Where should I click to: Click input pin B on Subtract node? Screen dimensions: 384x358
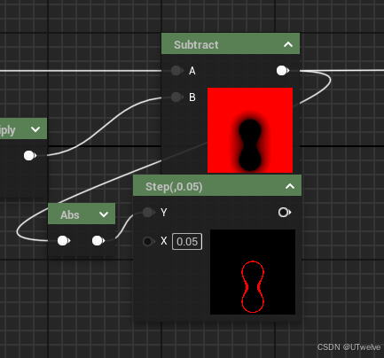pos(177,97)
